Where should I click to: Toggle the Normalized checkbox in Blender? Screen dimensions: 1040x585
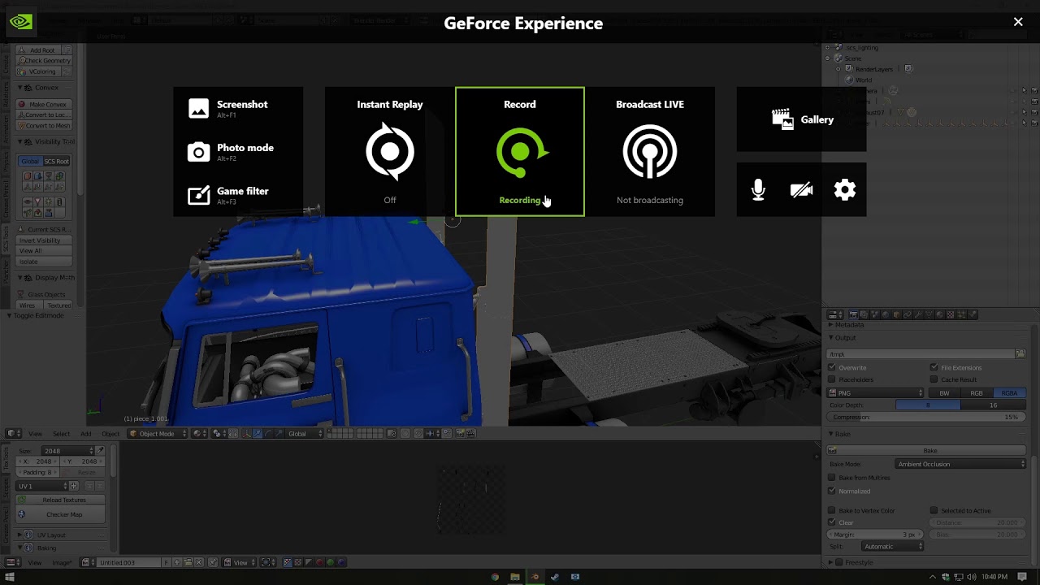[x=832, y=491]
